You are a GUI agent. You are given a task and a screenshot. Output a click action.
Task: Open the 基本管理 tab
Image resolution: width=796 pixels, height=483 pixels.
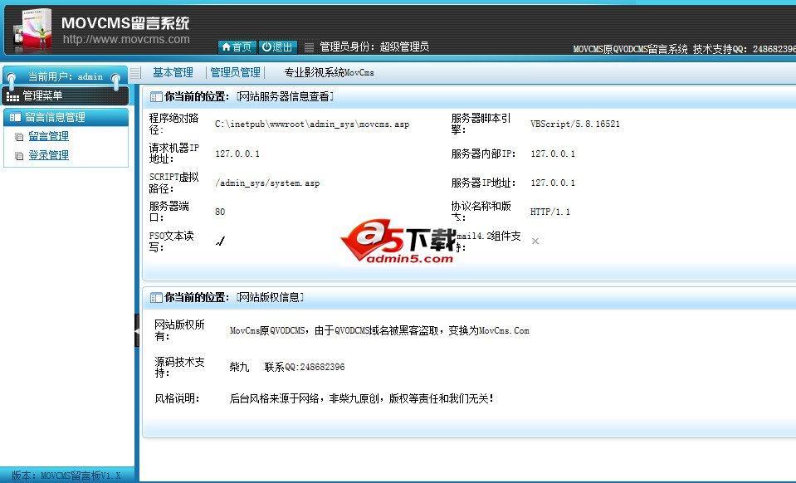(x=173, y=72)
